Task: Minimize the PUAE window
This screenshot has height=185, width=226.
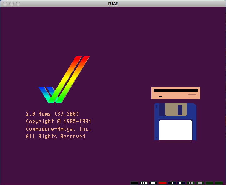Action: pos(12,4)
